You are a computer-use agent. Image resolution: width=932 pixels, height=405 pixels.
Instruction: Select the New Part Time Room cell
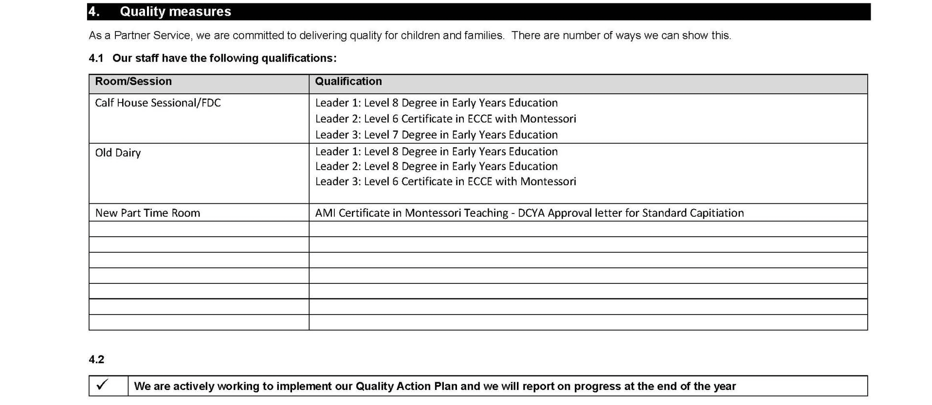[199, 212]
